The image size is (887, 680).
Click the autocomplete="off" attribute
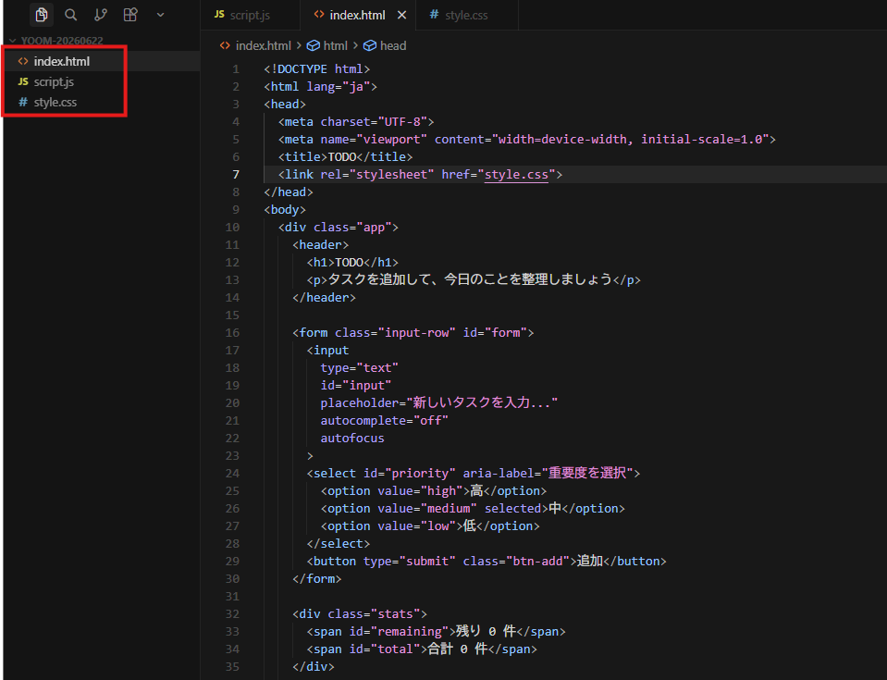(384, 420)
